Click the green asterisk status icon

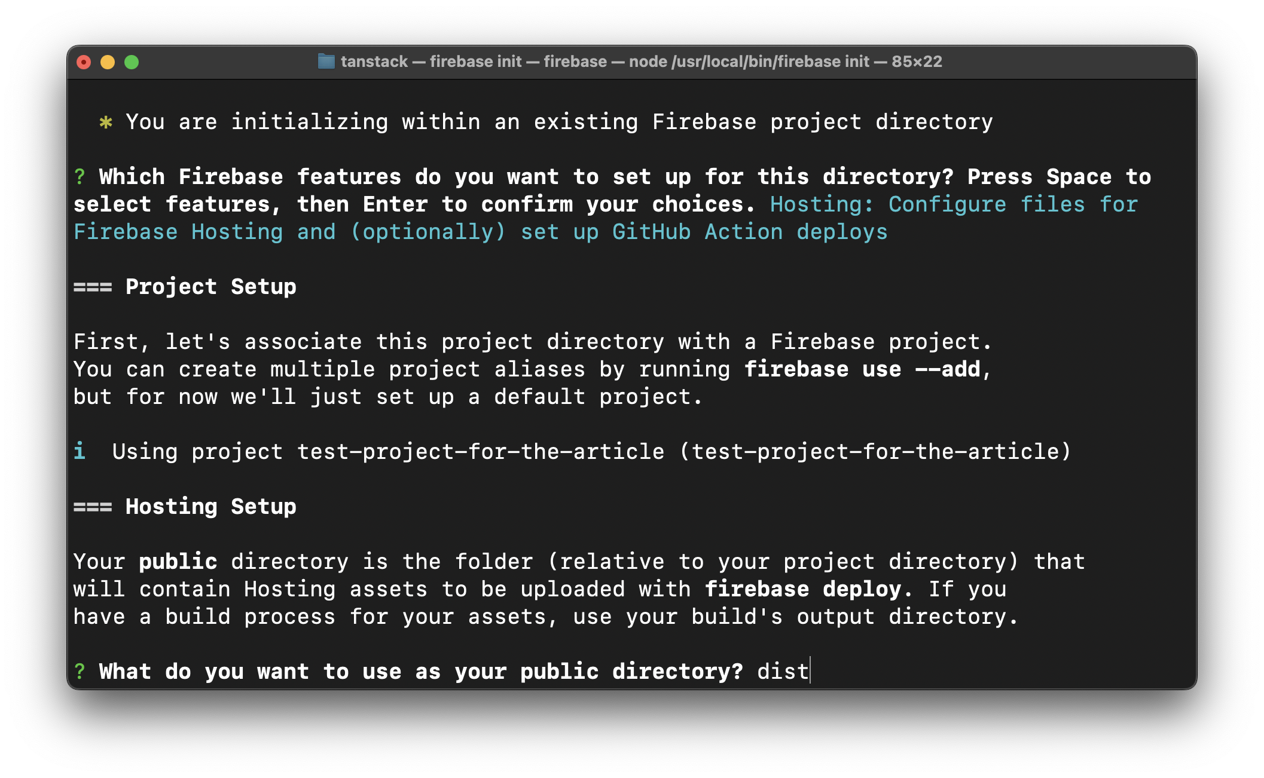[105, 121]
